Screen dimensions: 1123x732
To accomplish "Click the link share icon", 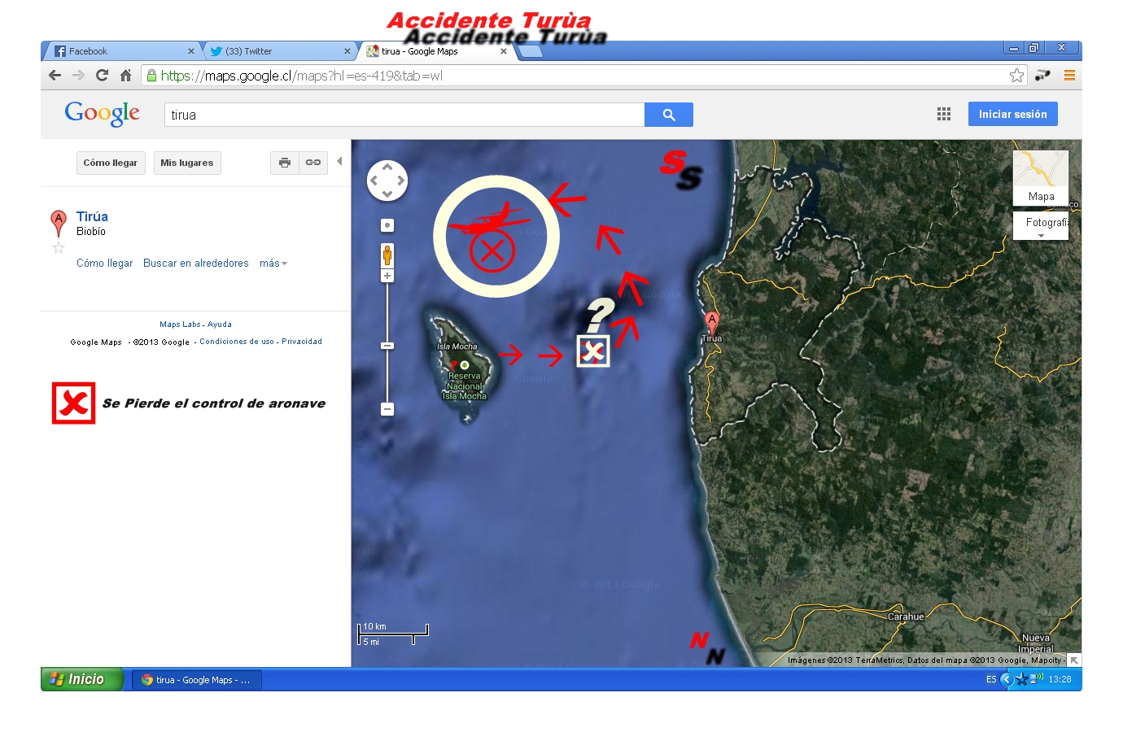I will point(313,163).
